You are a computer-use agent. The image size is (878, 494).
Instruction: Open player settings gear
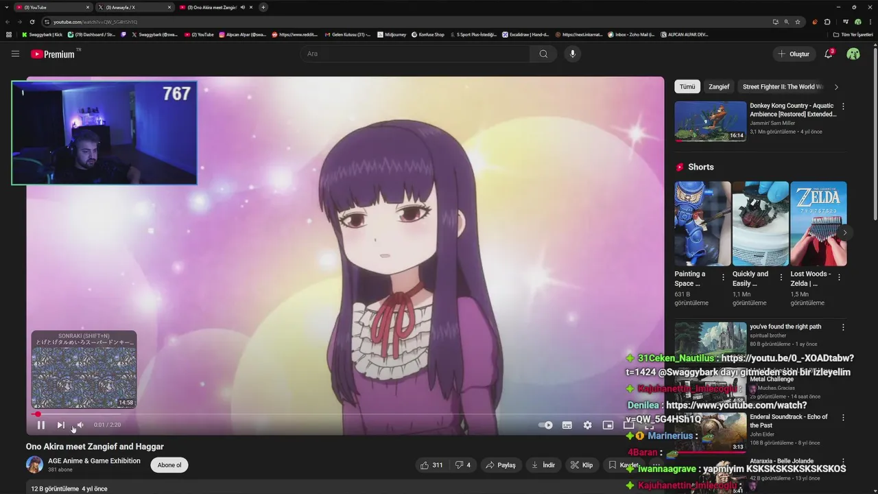click(x=588, y=425)
